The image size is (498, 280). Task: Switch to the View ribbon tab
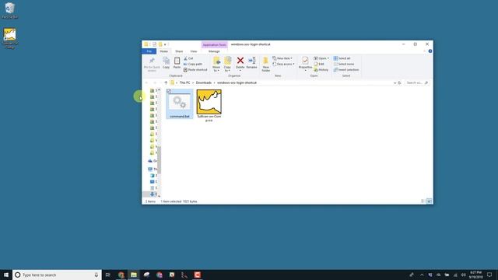pos(194,51)
